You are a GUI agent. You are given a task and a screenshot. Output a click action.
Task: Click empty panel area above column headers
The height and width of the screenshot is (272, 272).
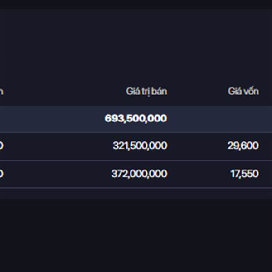[136, 45]
